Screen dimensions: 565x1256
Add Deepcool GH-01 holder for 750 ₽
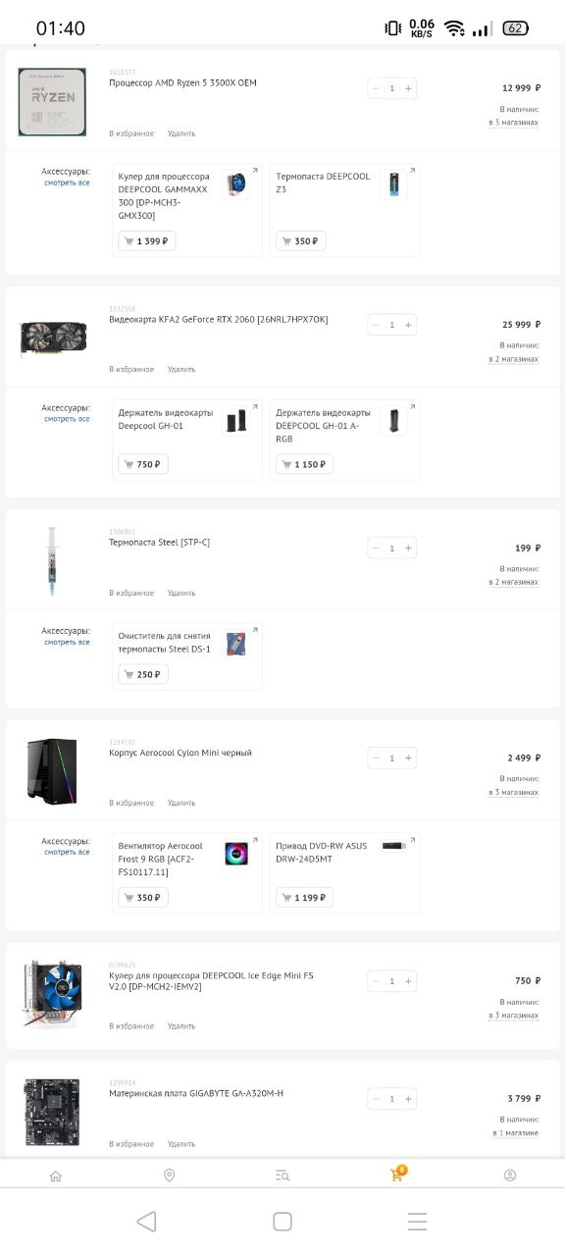[x=143, y=464]
